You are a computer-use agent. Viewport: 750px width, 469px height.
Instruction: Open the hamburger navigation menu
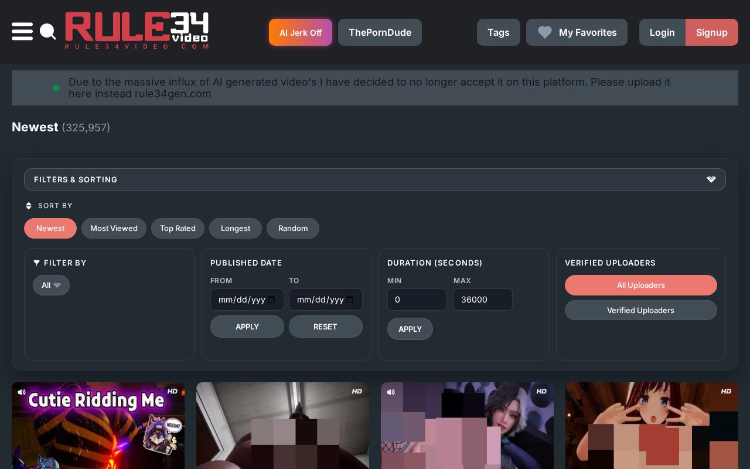click(22, 32)
